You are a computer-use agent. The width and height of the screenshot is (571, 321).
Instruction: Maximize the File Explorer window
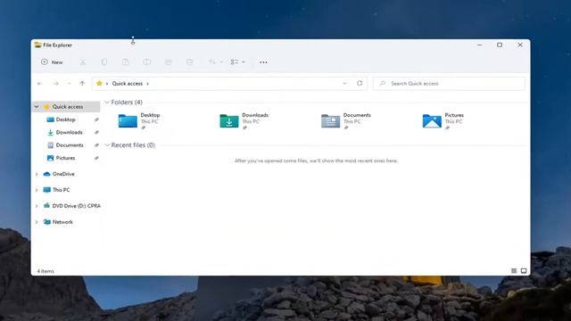click(x=500, y=45)
